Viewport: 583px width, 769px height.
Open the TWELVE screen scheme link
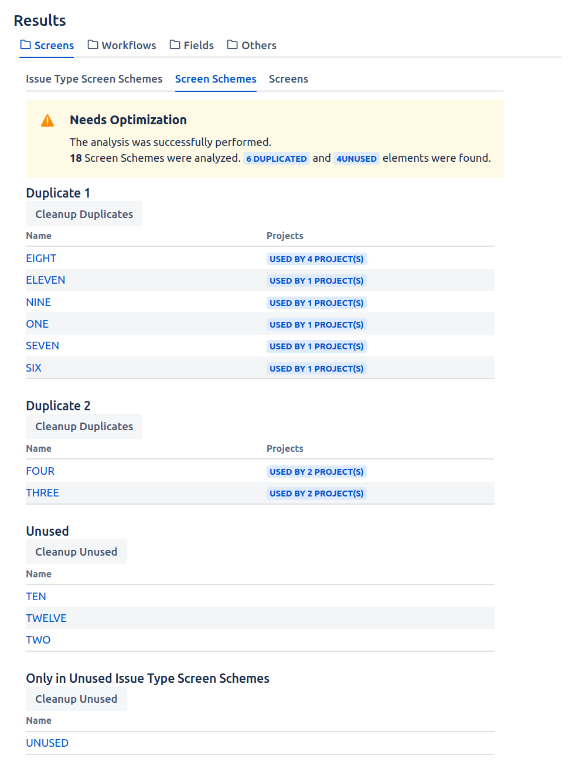[x=46, y=618]
